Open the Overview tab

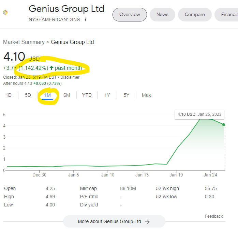pos(130,15)
